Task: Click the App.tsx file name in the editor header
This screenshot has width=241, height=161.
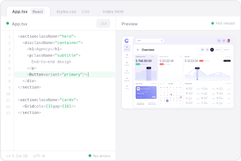Action: (x=20, y=24)
